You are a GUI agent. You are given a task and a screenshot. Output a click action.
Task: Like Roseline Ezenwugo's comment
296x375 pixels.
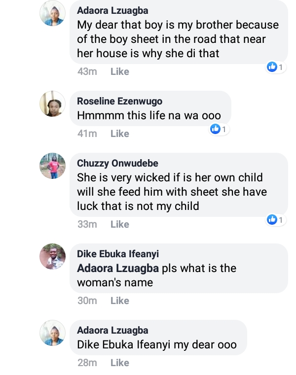click(119, 134)
